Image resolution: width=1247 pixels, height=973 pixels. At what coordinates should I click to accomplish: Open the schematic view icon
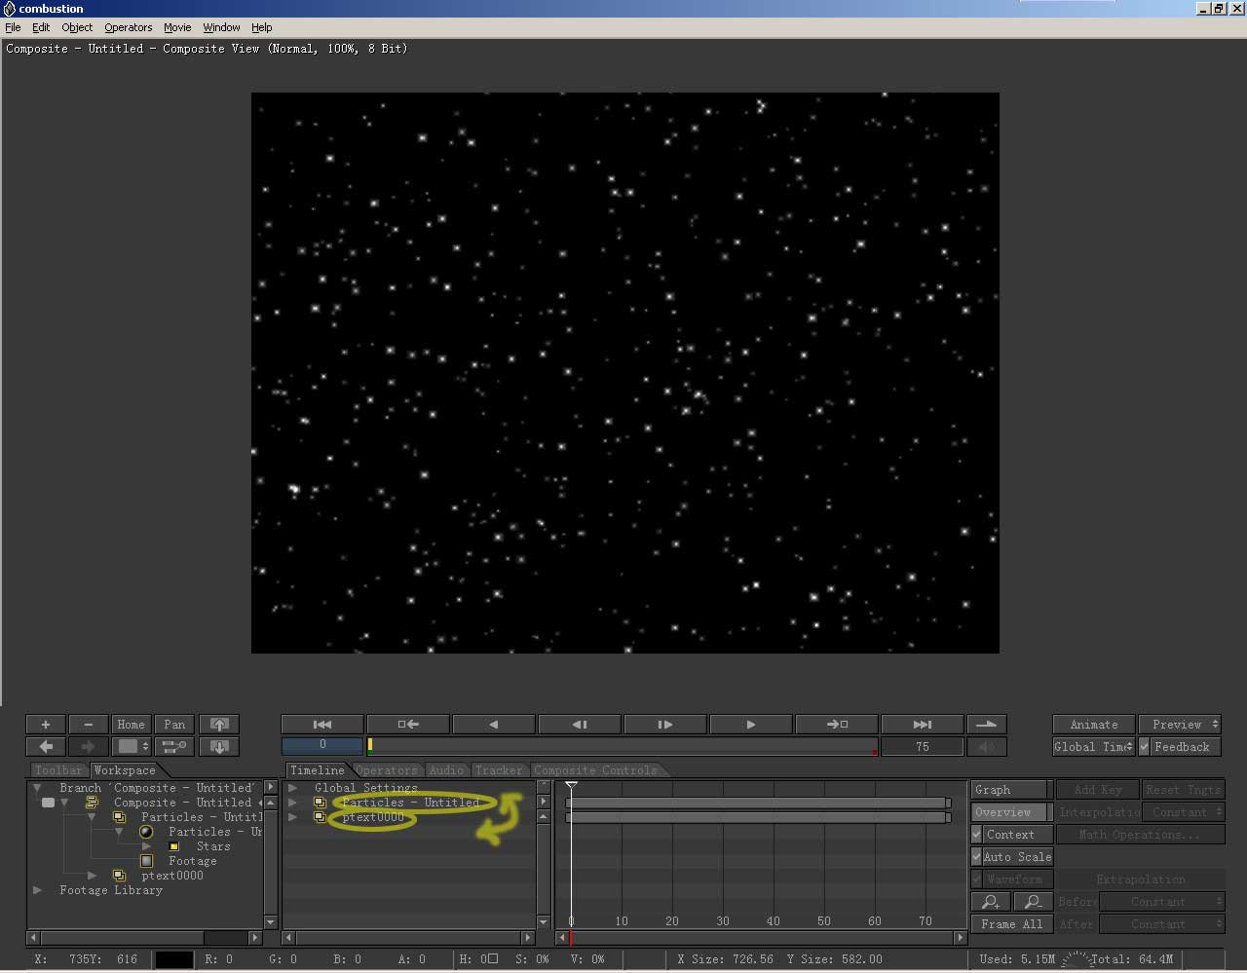click(174, 747)
